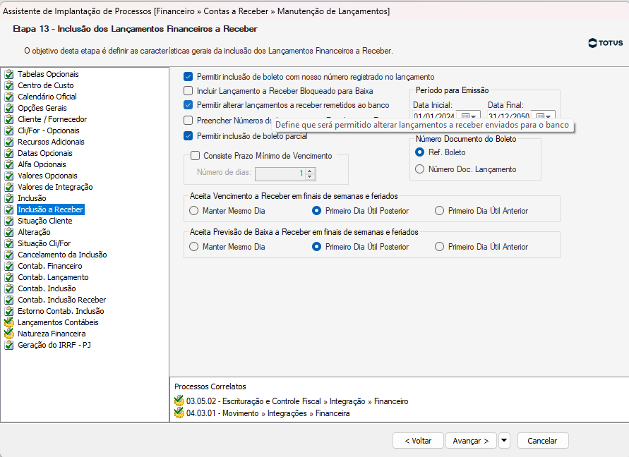
Task: Open process 04.03.01 Movimento Integrações Financeira
Action: coord(268,413)
